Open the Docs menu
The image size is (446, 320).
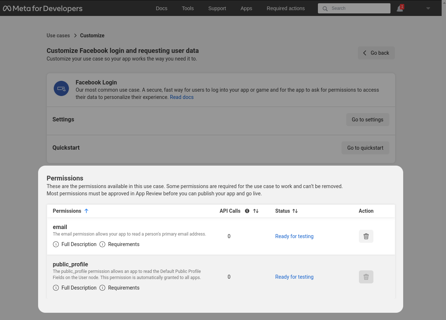(x=161, y=8)
